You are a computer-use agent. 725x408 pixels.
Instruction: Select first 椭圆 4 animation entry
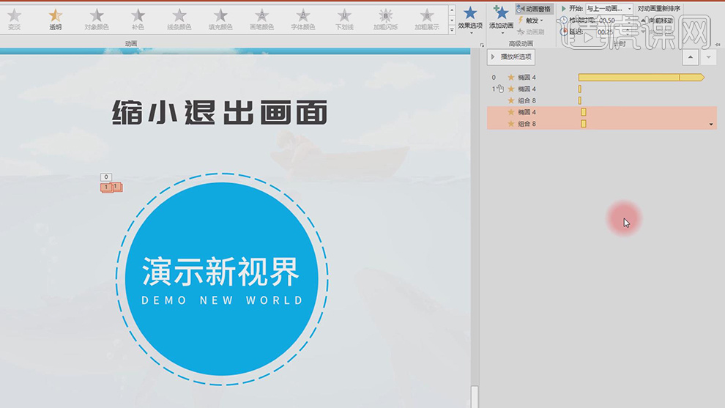[527, 77]
